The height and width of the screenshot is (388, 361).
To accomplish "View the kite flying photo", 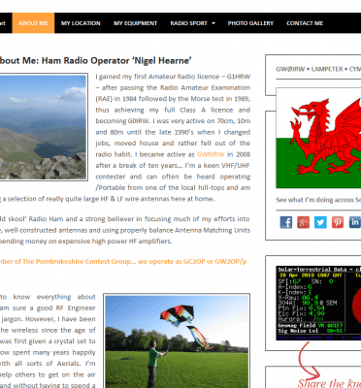I will click(x=177, y=341).
